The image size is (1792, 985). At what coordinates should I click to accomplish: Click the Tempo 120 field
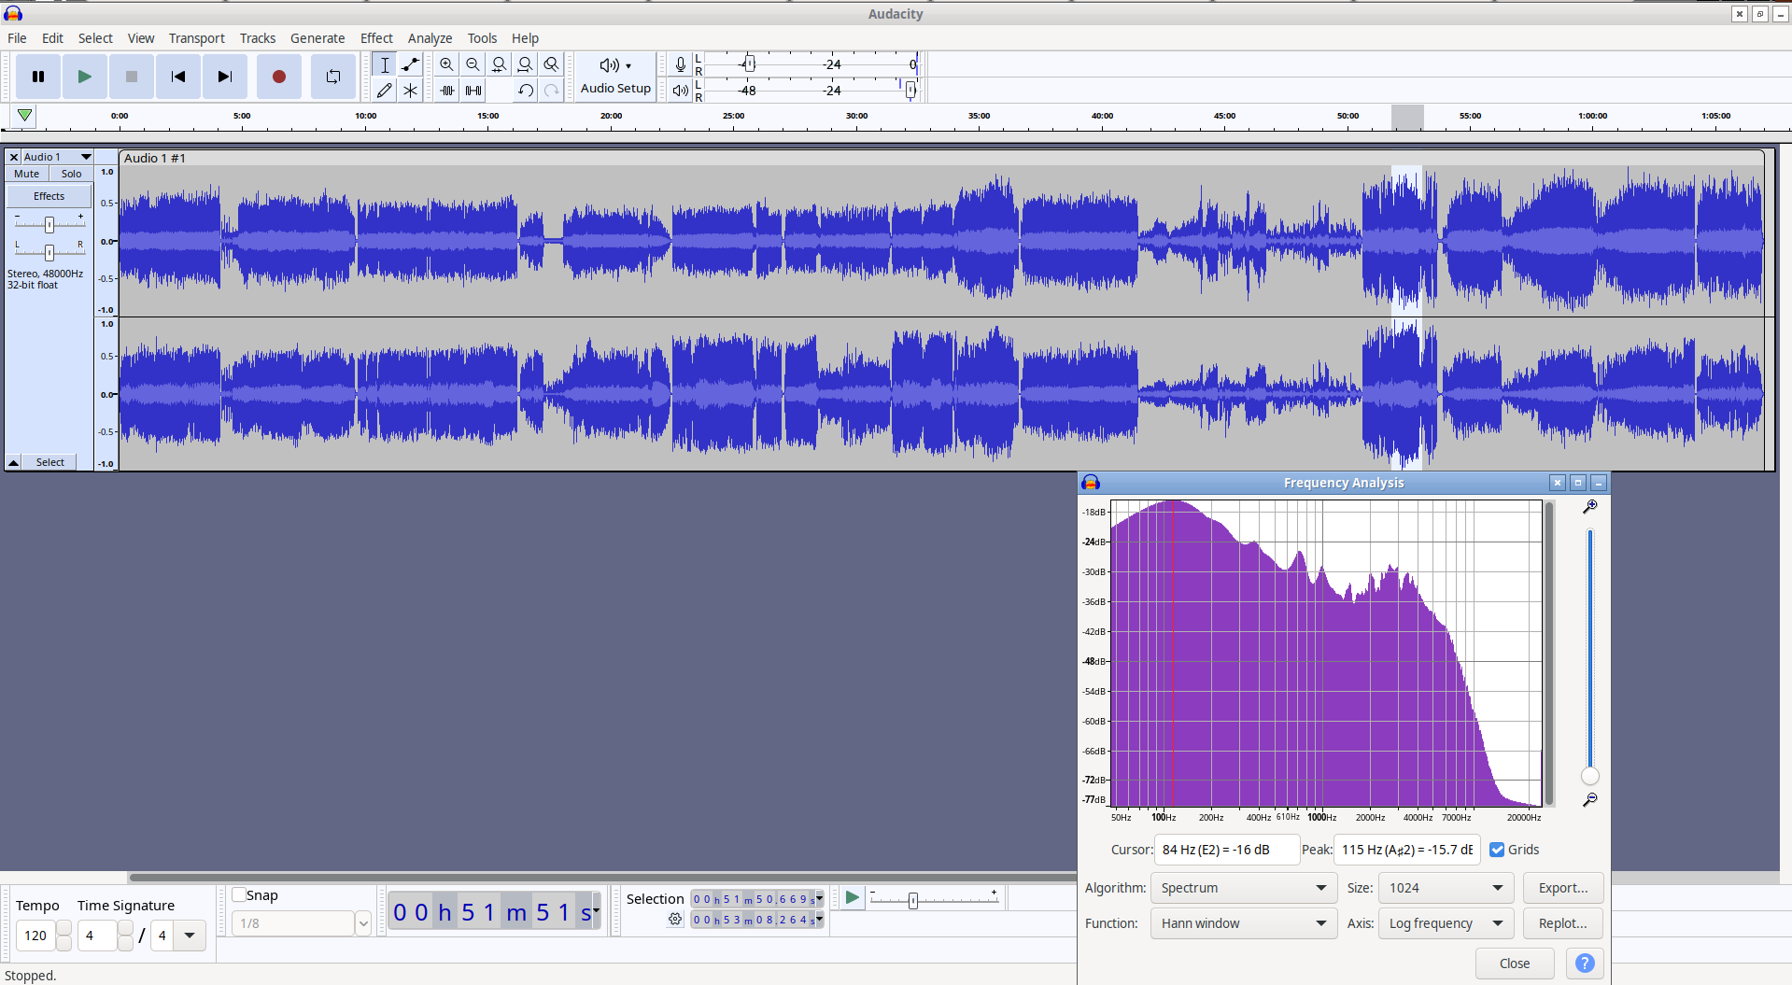pyautogui.click(x=35, y=936)
